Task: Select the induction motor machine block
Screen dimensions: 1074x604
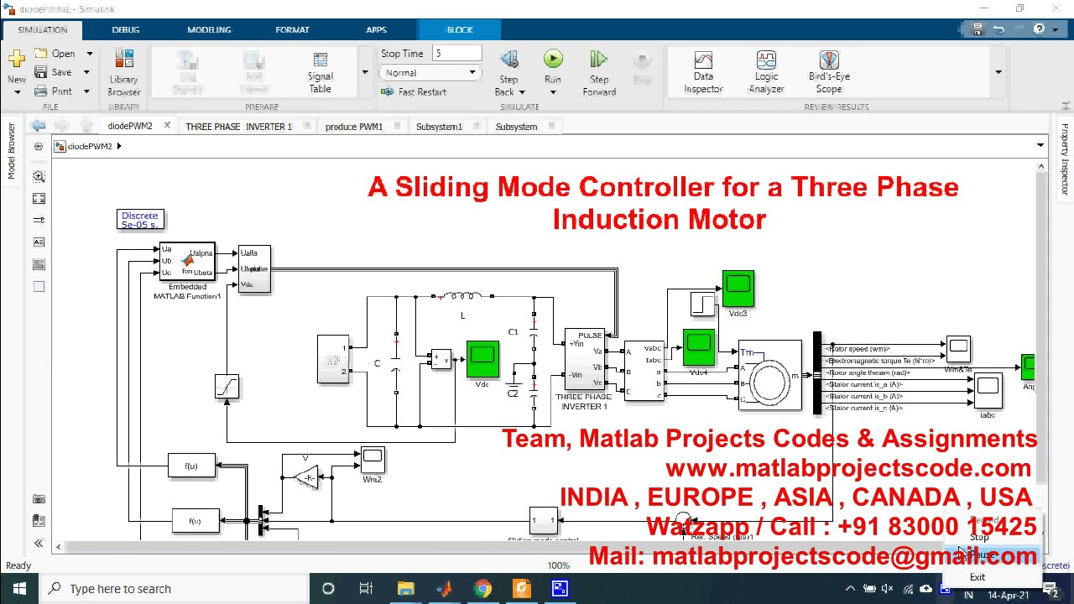Action: (770, 376)
